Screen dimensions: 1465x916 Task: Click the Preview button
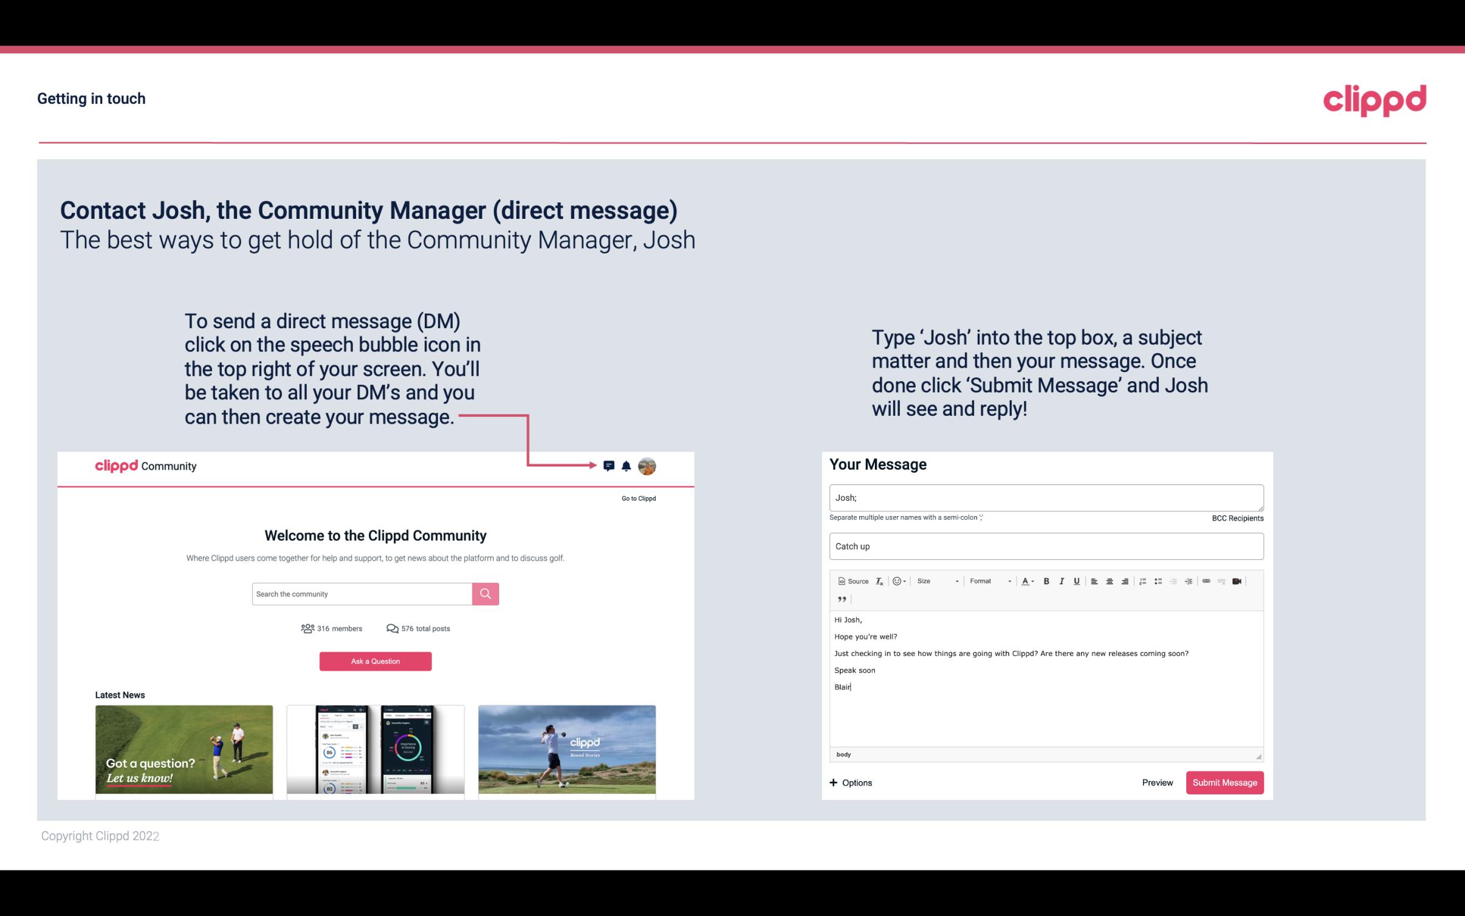[x=1156, y=783]
